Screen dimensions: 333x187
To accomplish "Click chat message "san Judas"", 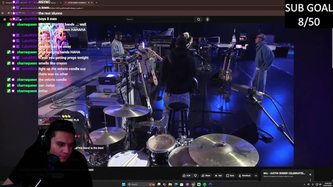I will 47,85.
